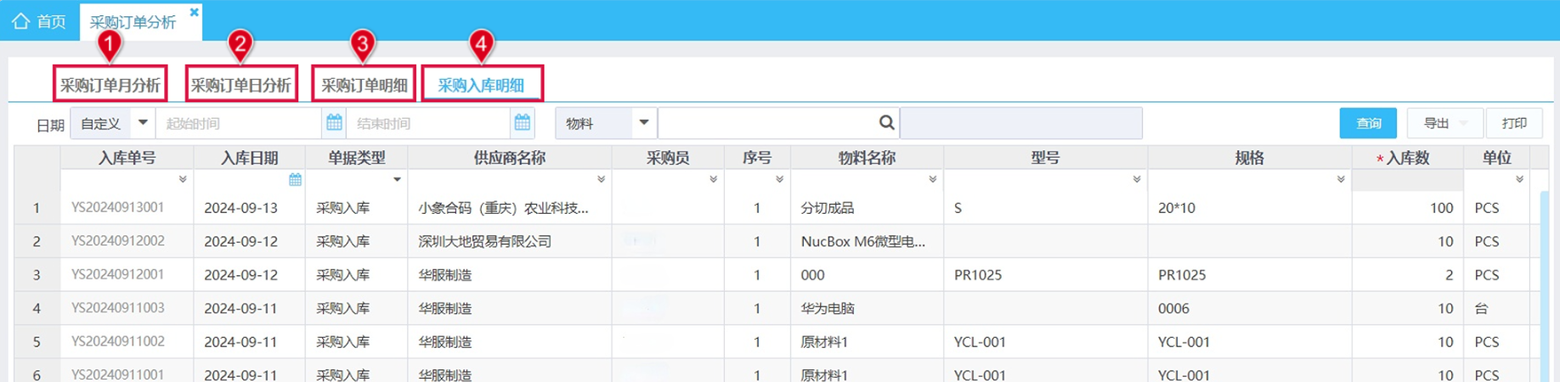
Task: Click the 供应商名称 column header
Action: (509, 158)
